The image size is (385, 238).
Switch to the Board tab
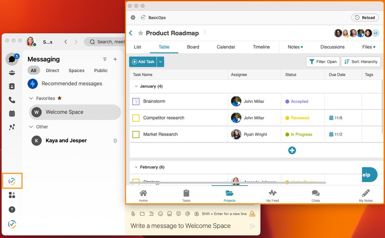click(193, 47)
